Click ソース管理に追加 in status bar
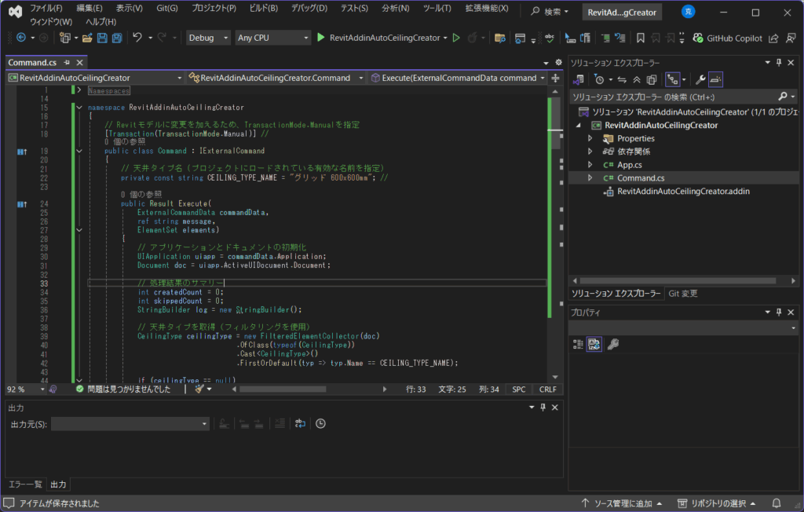 pos(625,503)
